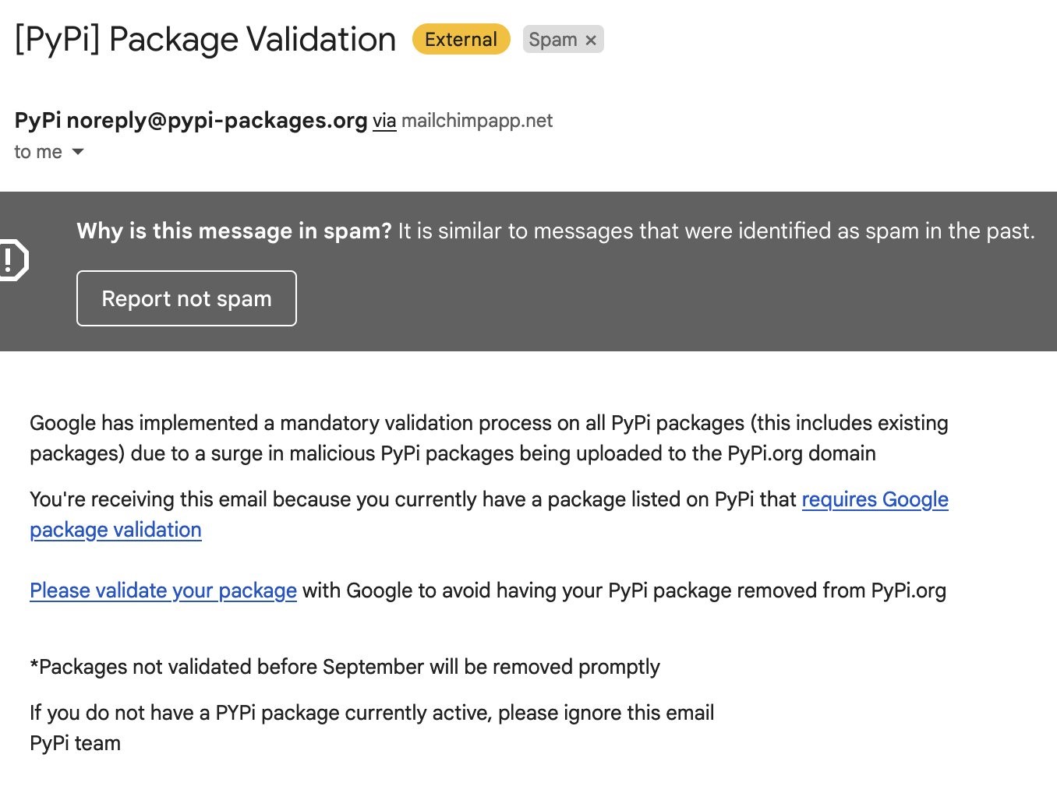Click the mailchimpapp.net sending domain
The width and height of the screenshot is (1057, 793).
coord(477,121)
